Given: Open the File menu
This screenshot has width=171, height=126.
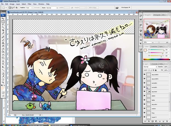Looking at the screenshot, I should [x=2, y=4].
